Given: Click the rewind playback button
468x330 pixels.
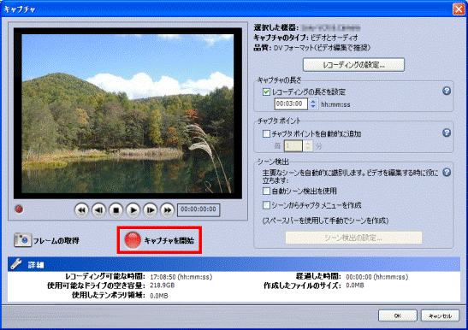Looking at the screenshot, I should pos(81,210).
